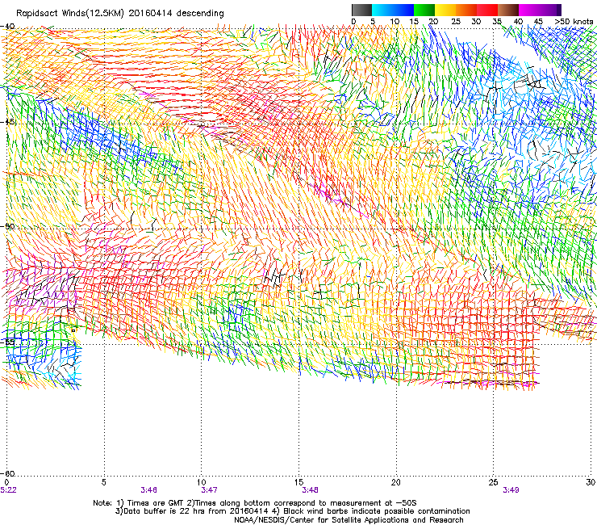Image resolution: width=597 pixels, height=525 pixels.
Task: Click the '-50' latitude axis label
Action: pos(7,226)
